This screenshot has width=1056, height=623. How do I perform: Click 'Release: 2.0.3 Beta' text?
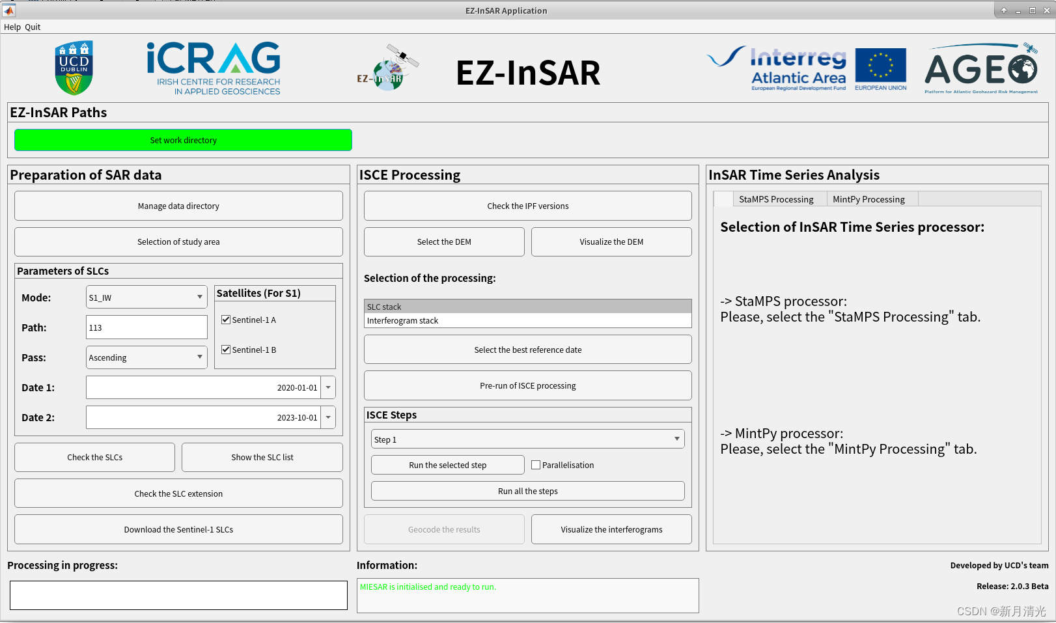pos(1012,587)
